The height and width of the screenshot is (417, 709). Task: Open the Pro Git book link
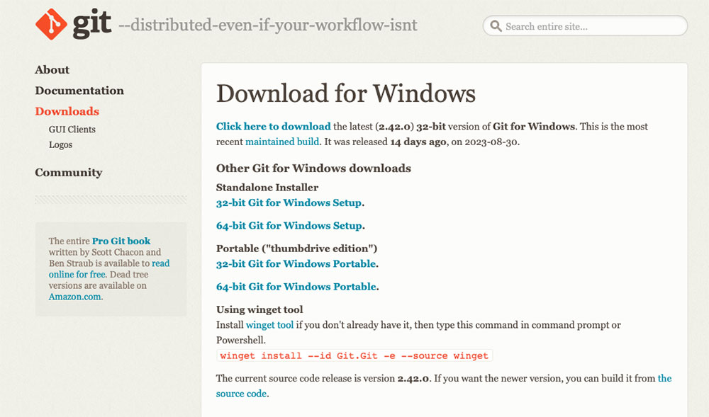(121, 241)
